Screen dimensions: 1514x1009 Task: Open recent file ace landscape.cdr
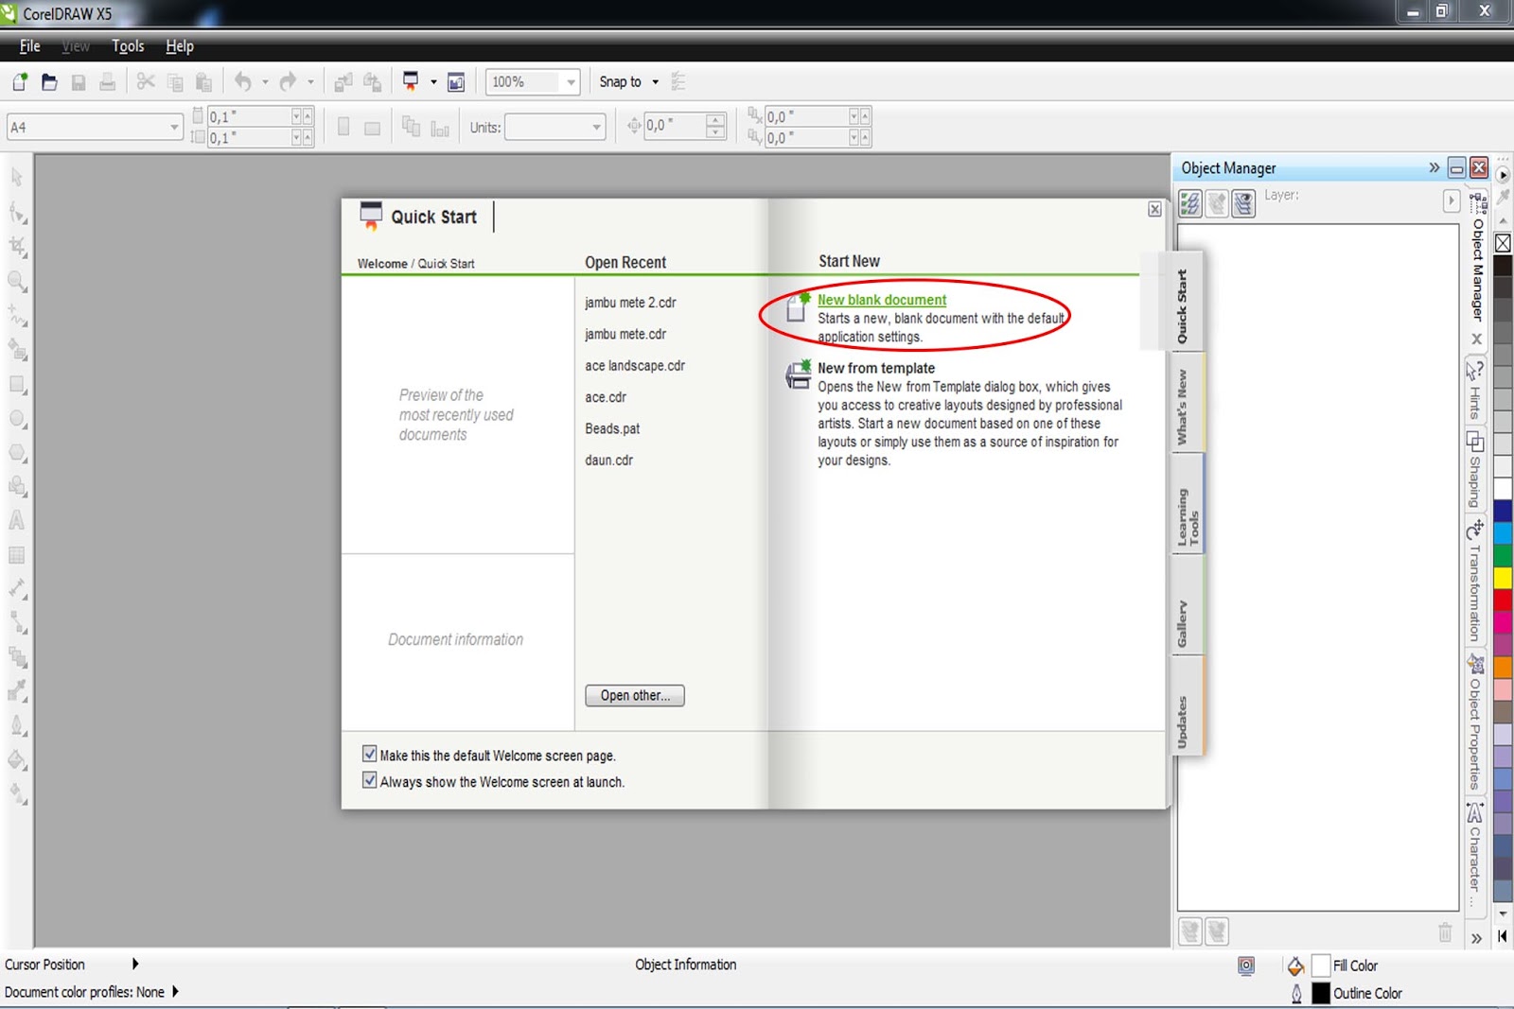coord(635,366)
